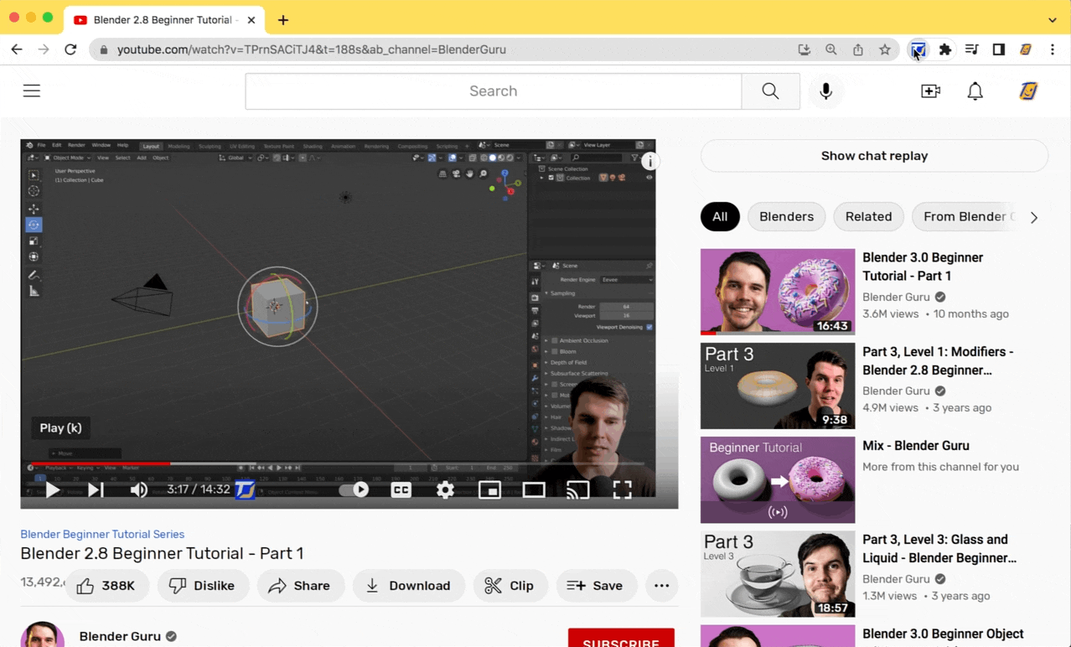Image resolution: width=1071 pixels, height=647 pixels.
Task: Click the browser share icon
Action: [x=858, y=49]
